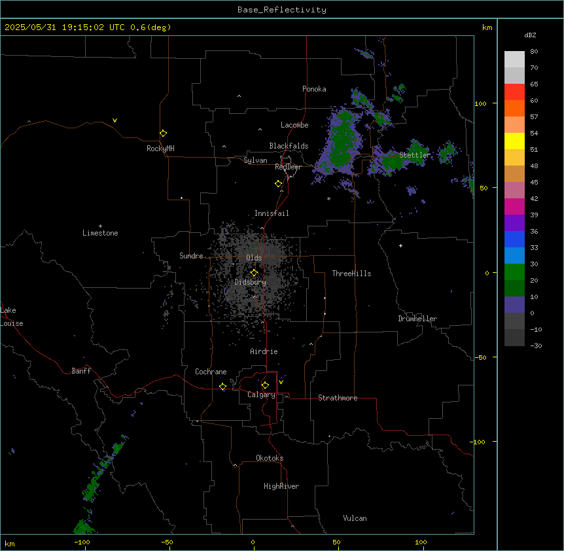The image size is (564, 551).
Task: Click the Stettler city label
Action: coord(415,155)
